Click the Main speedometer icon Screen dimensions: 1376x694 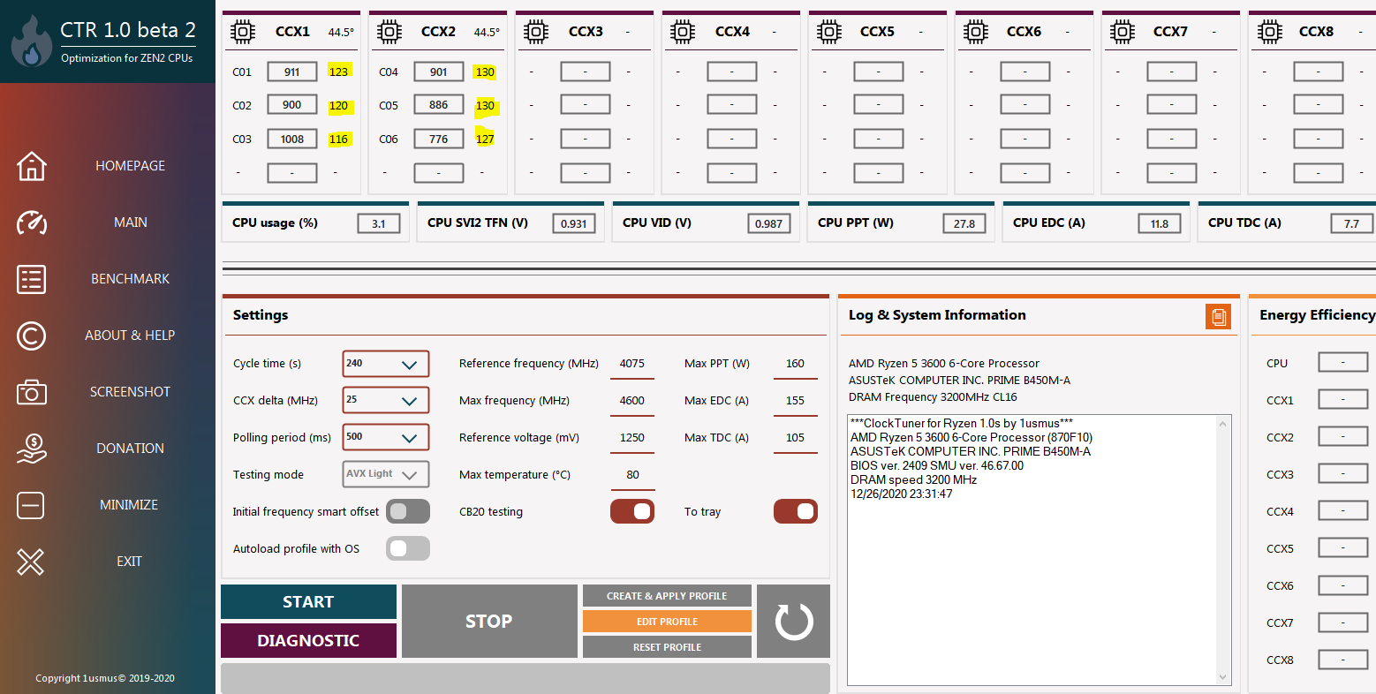(x=32, y=223)
